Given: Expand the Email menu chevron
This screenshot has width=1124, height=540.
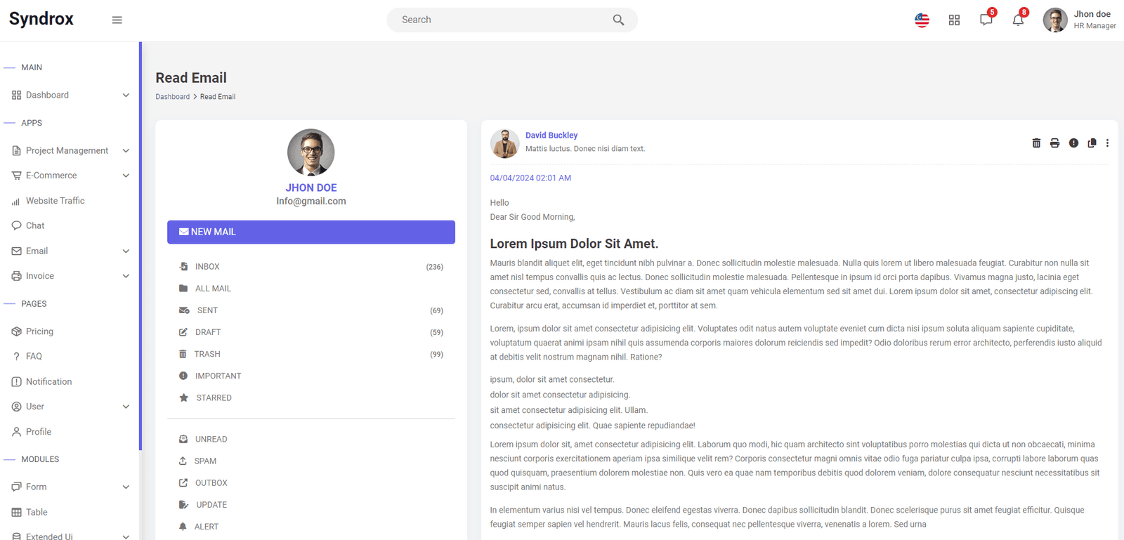Looking at the screenshot, I should 126,251.
